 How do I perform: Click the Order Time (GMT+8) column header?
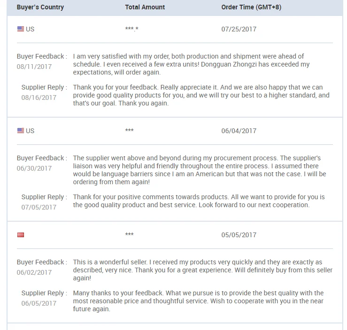coord(251,7)
